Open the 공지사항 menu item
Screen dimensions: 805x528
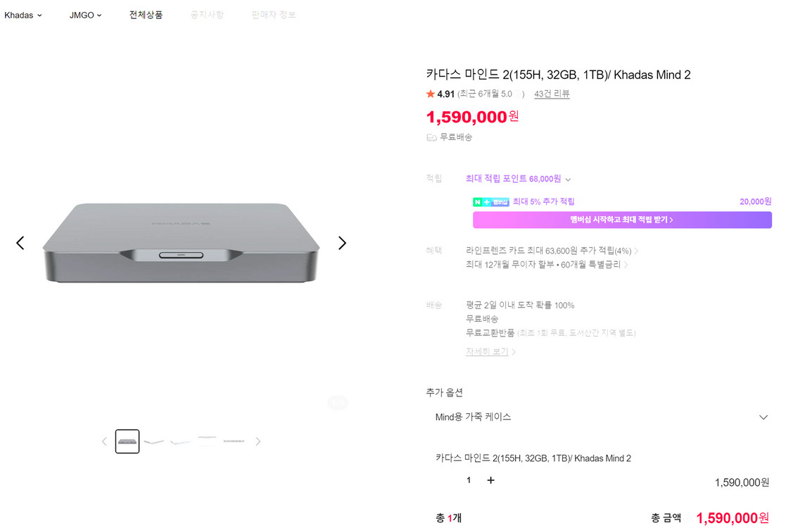pos(207,15)
